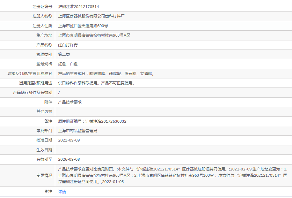Select model spec 红色、白色

coord(68,64)
